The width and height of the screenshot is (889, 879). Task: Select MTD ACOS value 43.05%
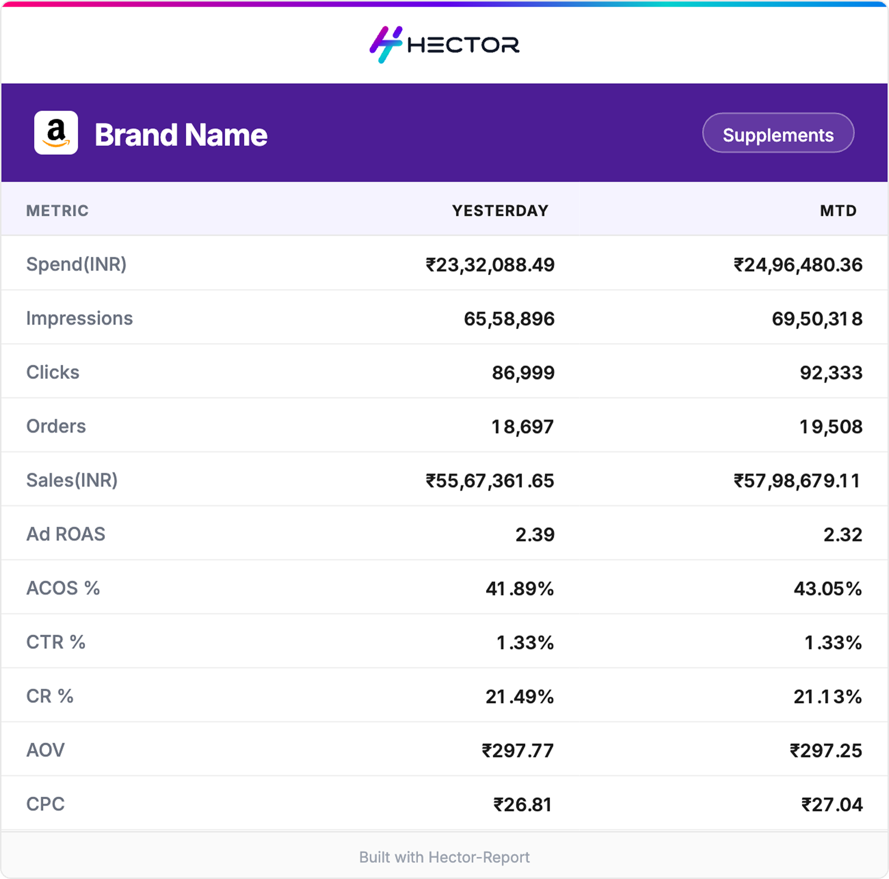point(828,589)
